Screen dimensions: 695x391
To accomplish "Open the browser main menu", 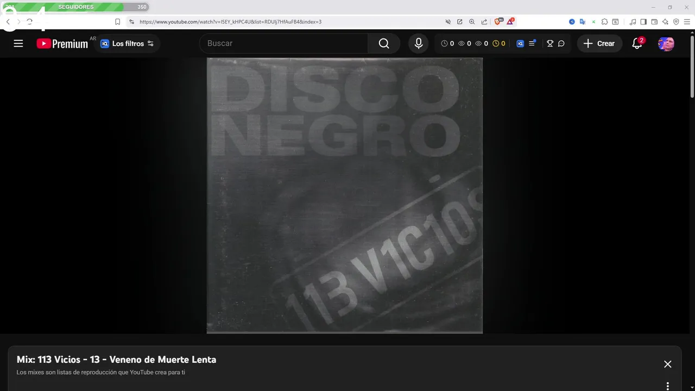I will tap(687, 22).
